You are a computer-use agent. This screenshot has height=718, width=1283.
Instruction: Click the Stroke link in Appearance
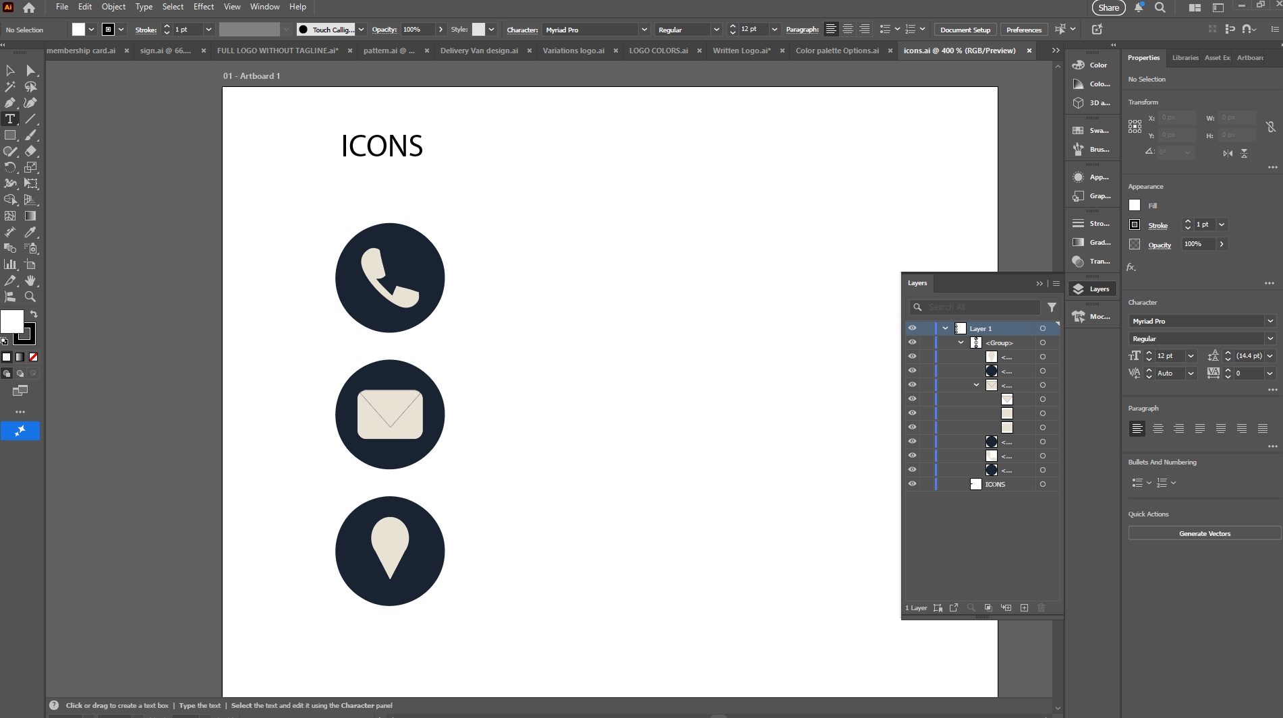coord(1158,225)
